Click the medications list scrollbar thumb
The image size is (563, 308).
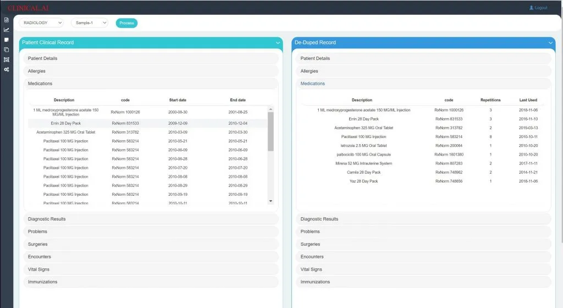[271, 131]
